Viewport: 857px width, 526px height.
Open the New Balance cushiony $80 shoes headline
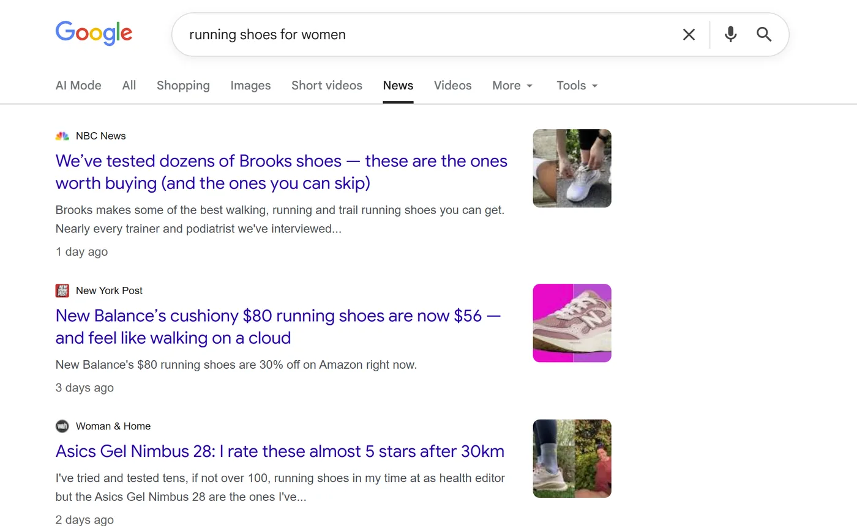click(279, 327)
